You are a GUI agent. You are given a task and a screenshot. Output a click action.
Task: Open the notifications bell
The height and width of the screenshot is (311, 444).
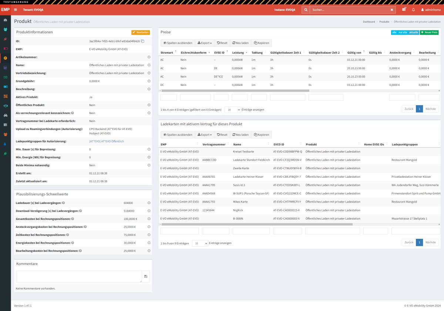pyautogui.click(x=413, y=10)
